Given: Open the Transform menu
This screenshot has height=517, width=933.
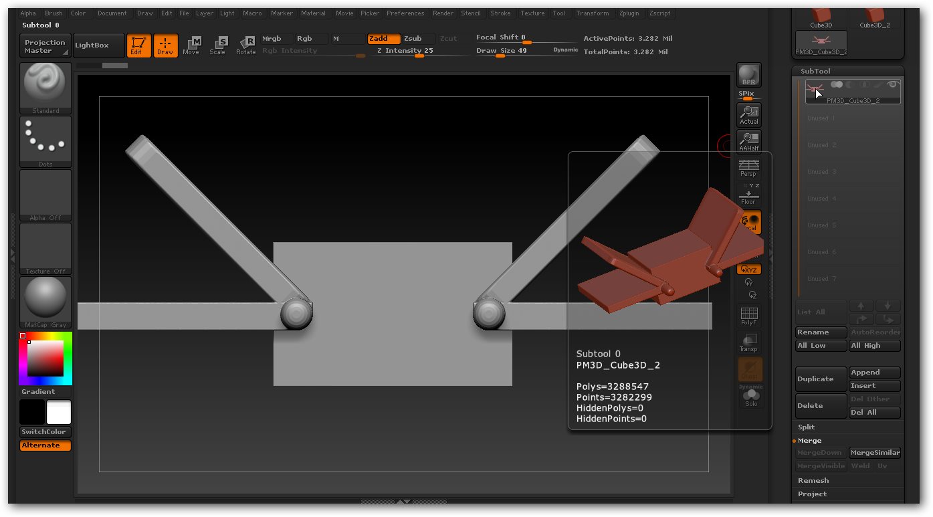Looking at the screenshot, I should [x=593, y=13].
